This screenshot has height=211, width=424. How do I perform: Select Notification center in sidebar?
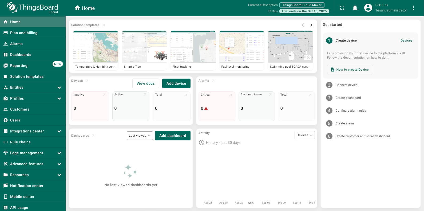click(x=27, y=186)
